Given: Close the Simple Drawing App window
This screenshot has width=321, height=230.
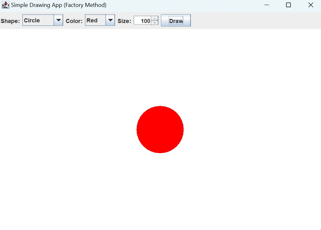Looking at the screenshot, I should [x=311, y=5].
